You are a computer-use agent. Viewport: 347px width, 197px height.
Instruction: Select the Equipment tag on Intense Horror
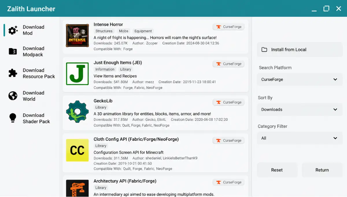pyautogui.click(x=143, y=31)
